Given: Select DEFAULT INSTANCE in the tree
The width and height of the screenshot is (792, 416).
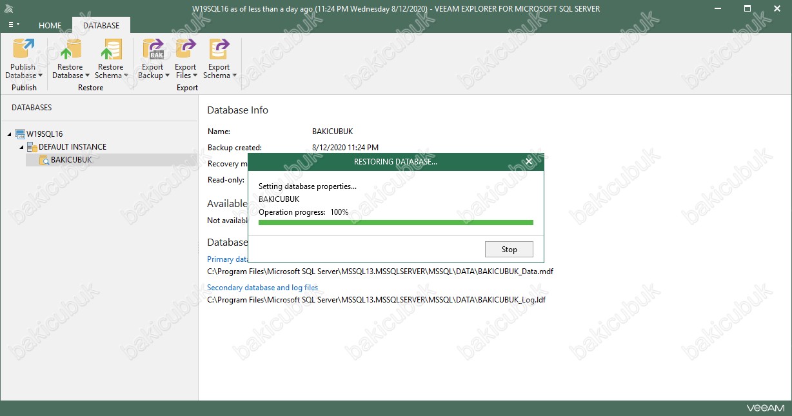Looking at the screenshot, I should point(72,147).
